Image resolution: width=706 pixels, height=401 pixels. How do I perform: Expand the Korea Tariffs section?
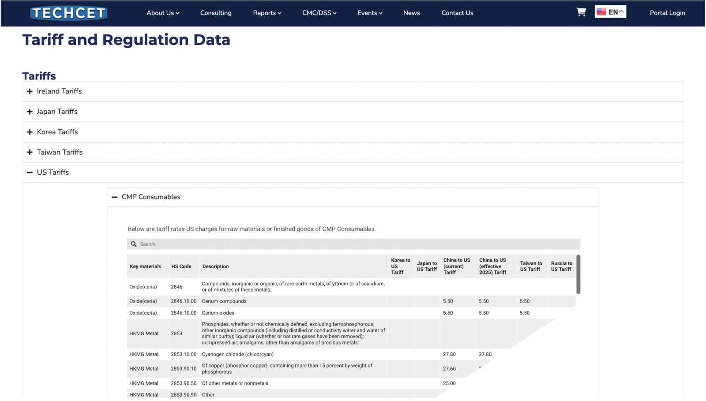pyautogui.click(x=57, y=132)
